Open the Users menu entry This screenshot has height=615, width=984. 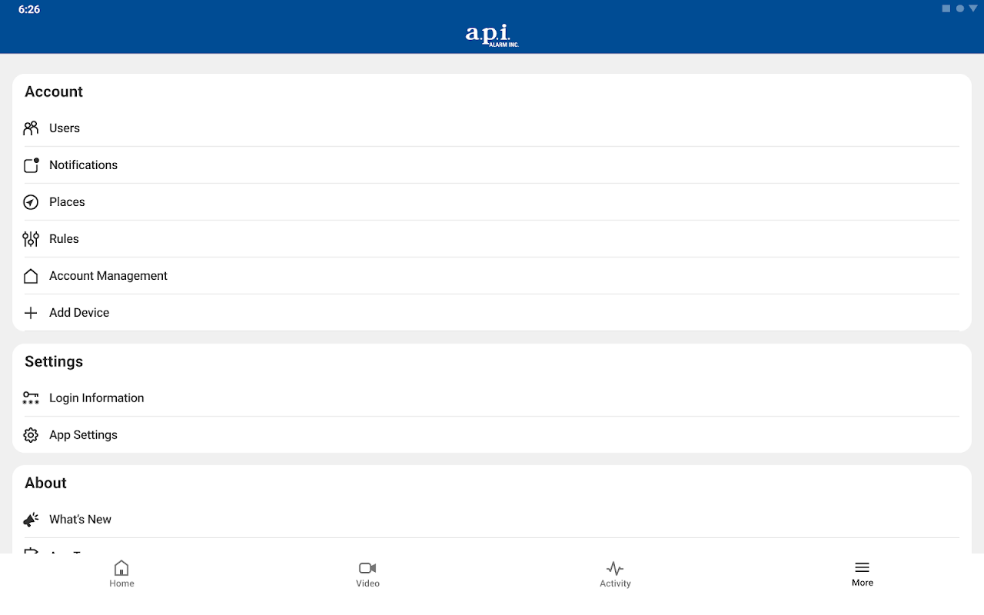coord(492,128)
